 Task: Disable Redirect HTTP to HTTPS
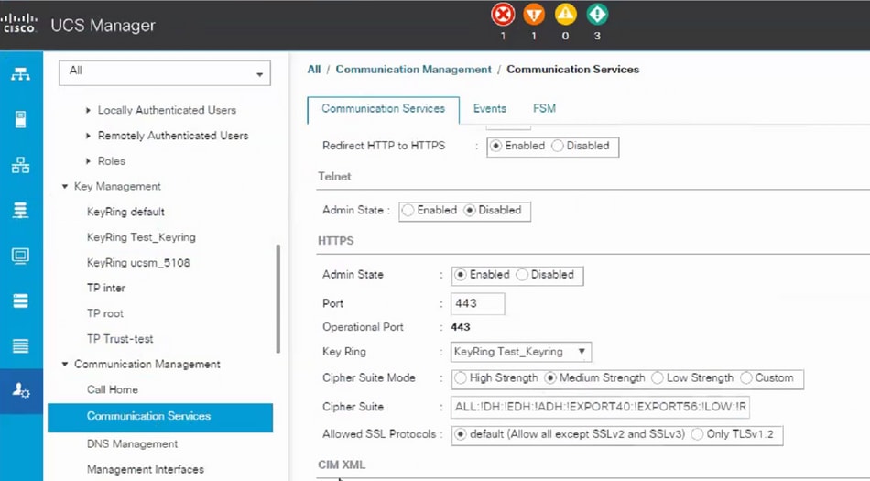557,146
